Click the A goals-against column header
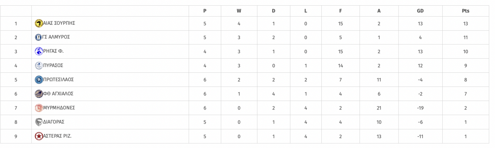Viewport: 495px width, 148px height. [379, 11]
